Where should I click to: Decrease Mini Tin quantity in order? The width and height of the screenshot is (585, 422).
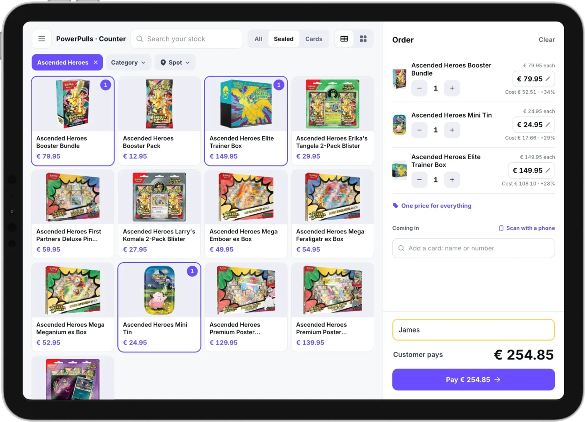coord(419,130)
